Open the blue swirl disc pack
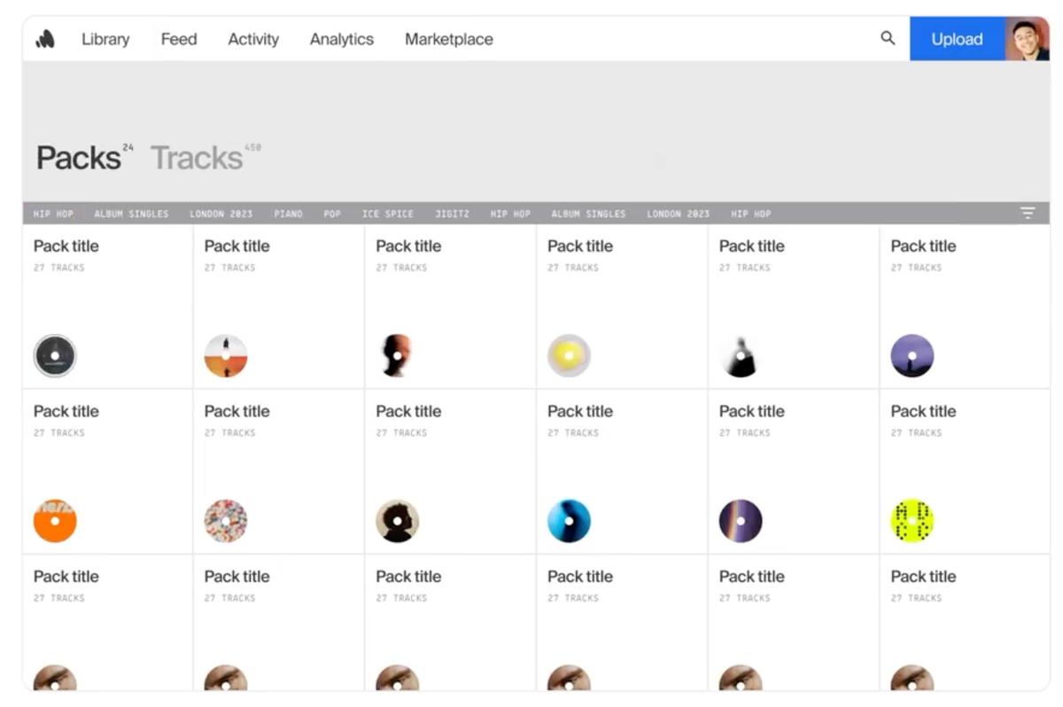The image size is (1063, 707). [x=569, y=521]
